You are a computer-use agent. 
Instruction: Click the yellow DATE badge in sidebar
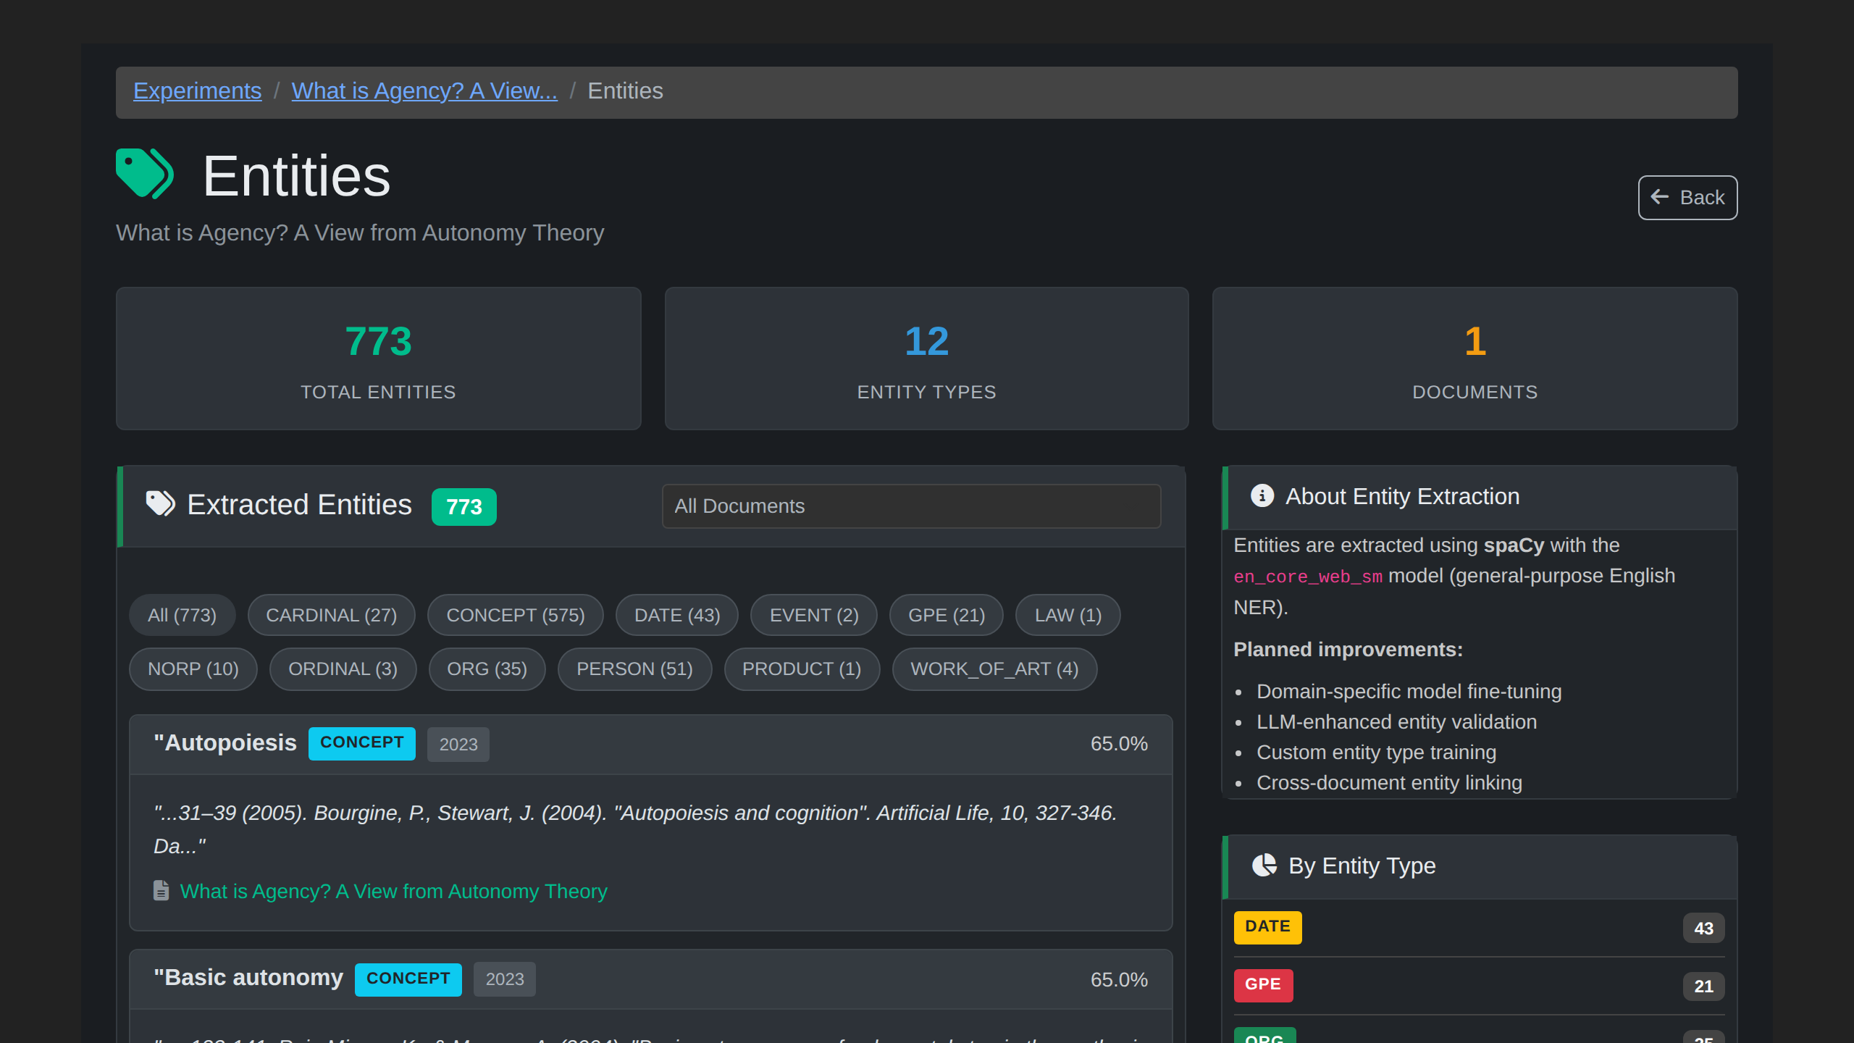[1267, 927]
